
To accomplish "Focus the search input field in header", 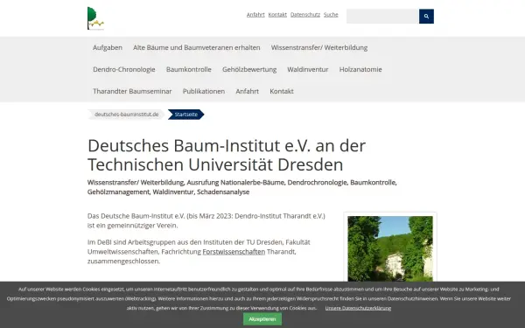I will click(x=382, y=17).
